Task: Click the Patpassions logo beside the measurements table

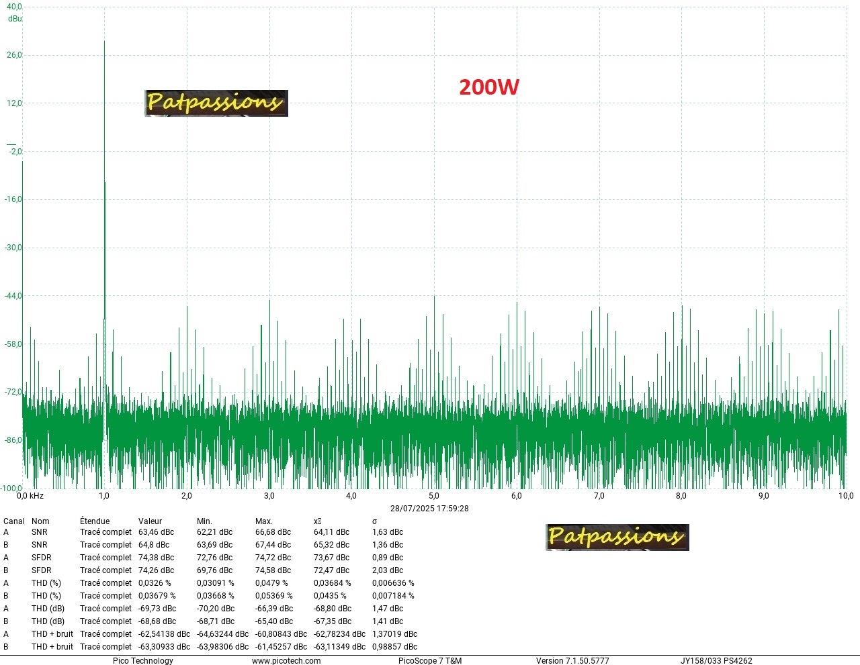Action: tap(617, 537)
